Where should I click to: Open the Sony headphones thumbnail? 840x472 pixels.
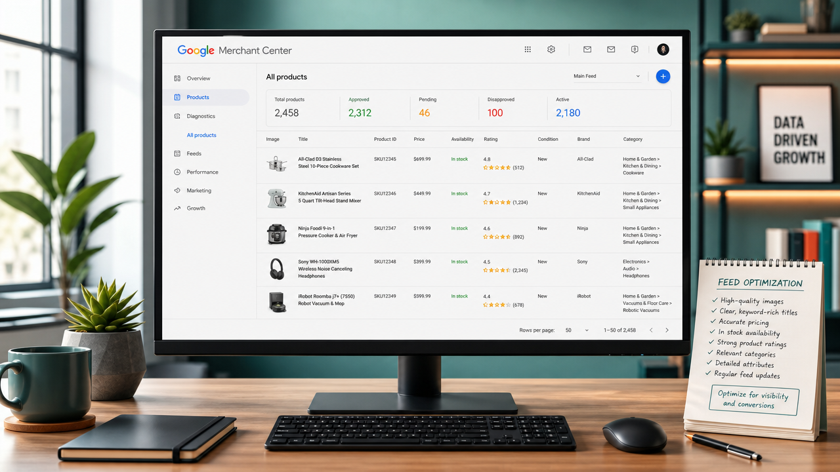276,269
